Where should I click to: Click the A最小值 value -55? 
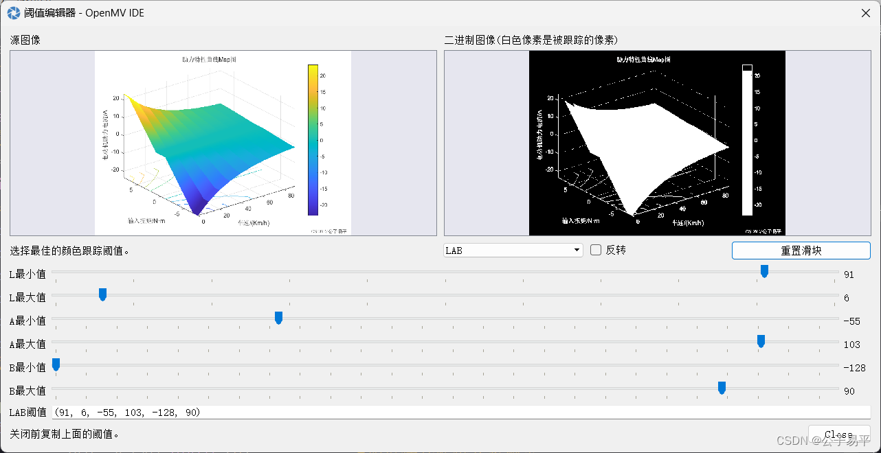click(852, 321)
